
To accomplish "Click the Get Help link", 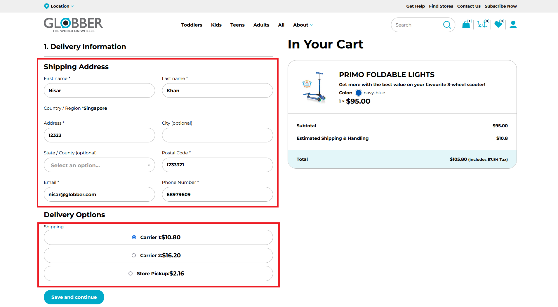I will point(416,6).
